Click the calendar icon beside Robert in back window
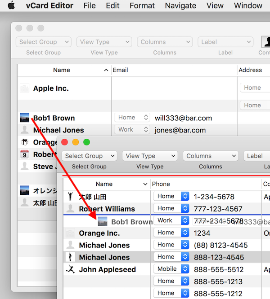This screenshot has height=299, width=270. tap(25, 154)
